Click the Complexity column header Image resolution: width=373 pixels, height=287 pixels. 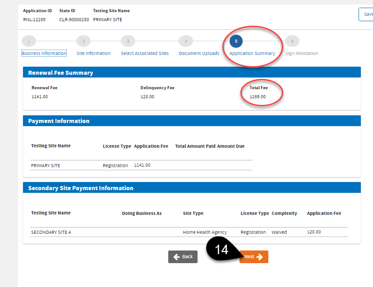[x=284, y=214]
